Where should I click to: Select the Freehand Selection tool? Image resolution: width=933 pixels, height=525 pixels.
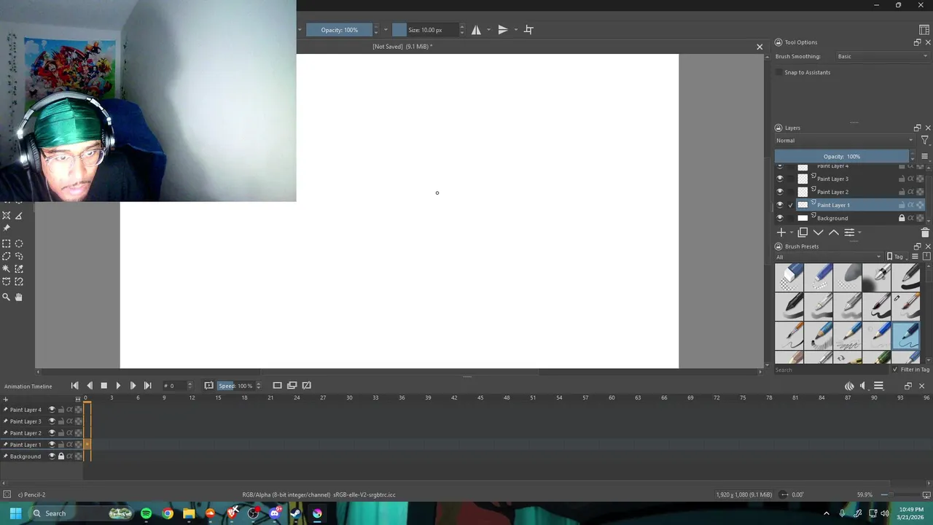pos(19,256)
